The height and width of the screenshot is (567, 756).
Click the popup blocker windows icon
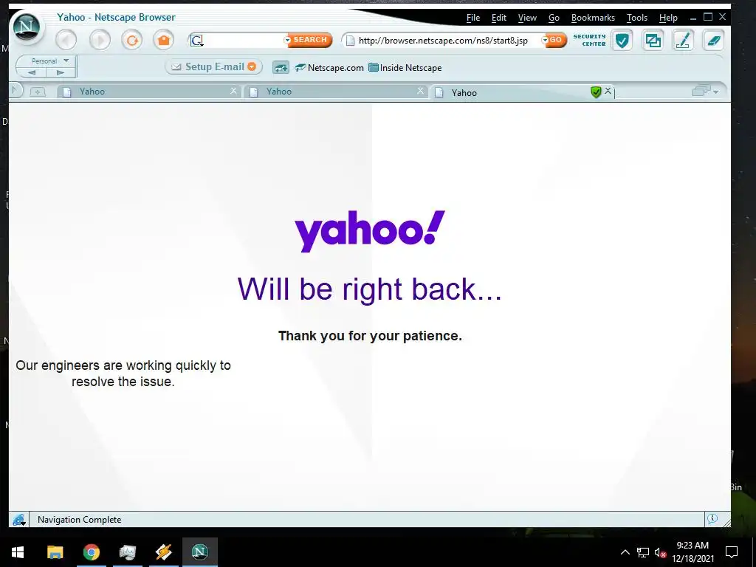click(x=653, y=41)
